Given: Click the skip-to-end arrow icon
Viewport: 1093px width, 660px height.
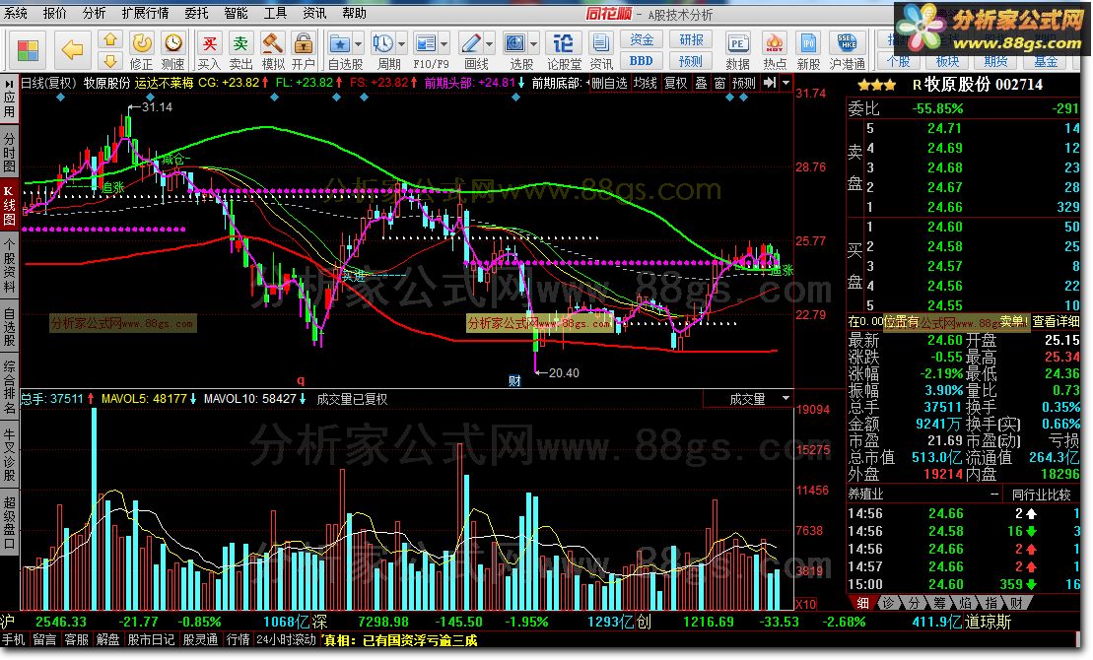Looking at the screenshot, I should click(x=770, y=83).
